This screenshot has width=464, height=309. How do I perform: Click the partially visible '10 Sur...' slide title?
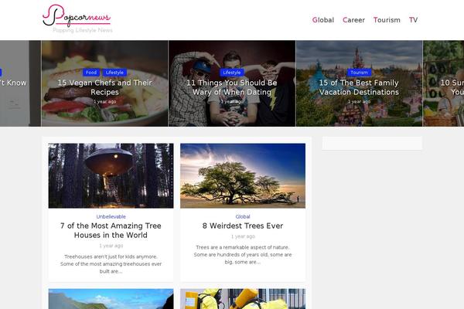coord(452,87)
